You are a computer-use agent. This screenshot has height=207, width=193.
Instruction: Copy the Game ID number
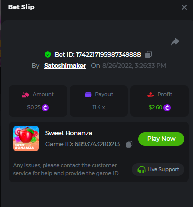129,144
